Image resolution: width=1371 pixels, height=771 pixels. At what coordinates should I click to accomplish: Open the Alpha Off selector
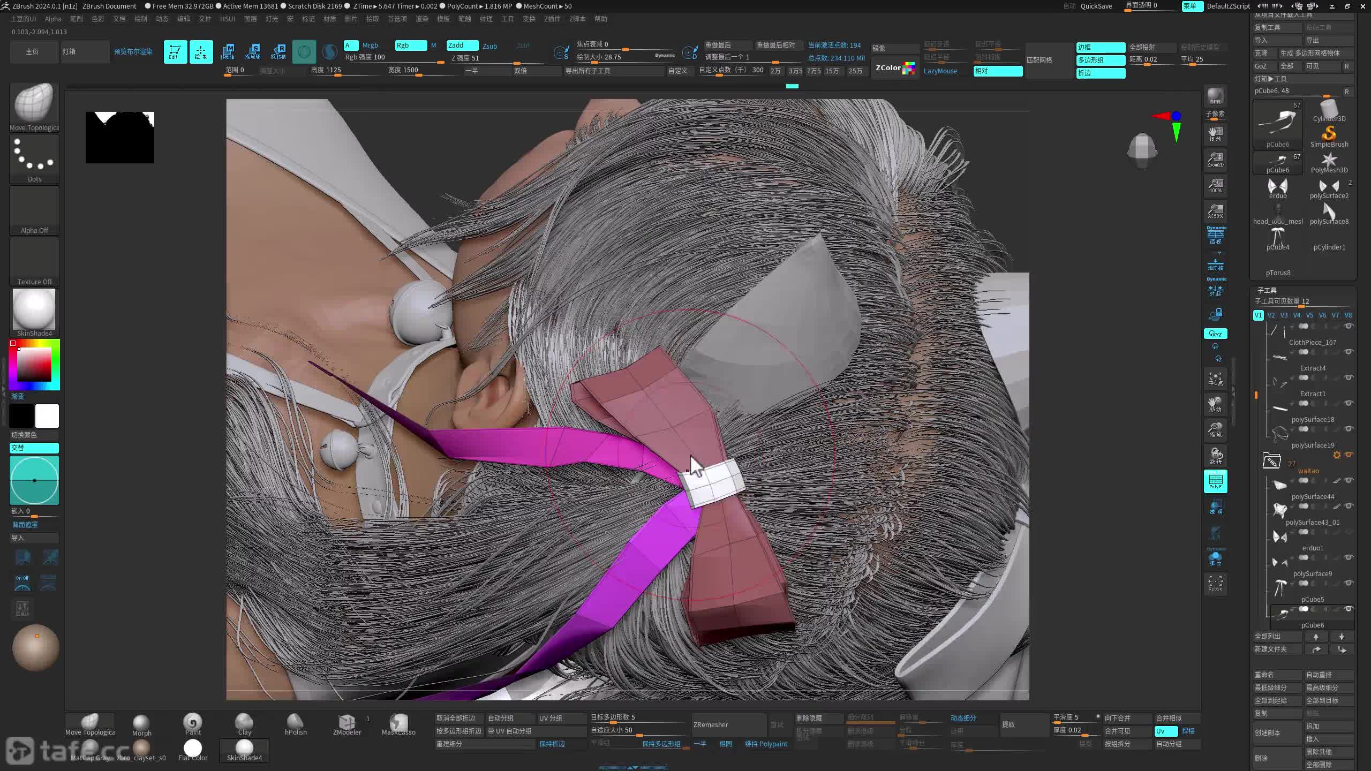click(x=34, y=210)
